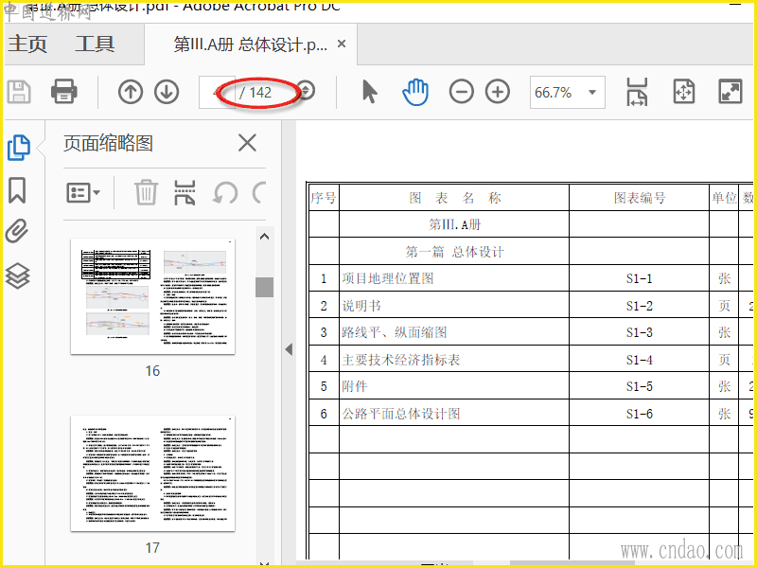Click the S1-4 table cell
757x568 pixels.
(640, 360)
